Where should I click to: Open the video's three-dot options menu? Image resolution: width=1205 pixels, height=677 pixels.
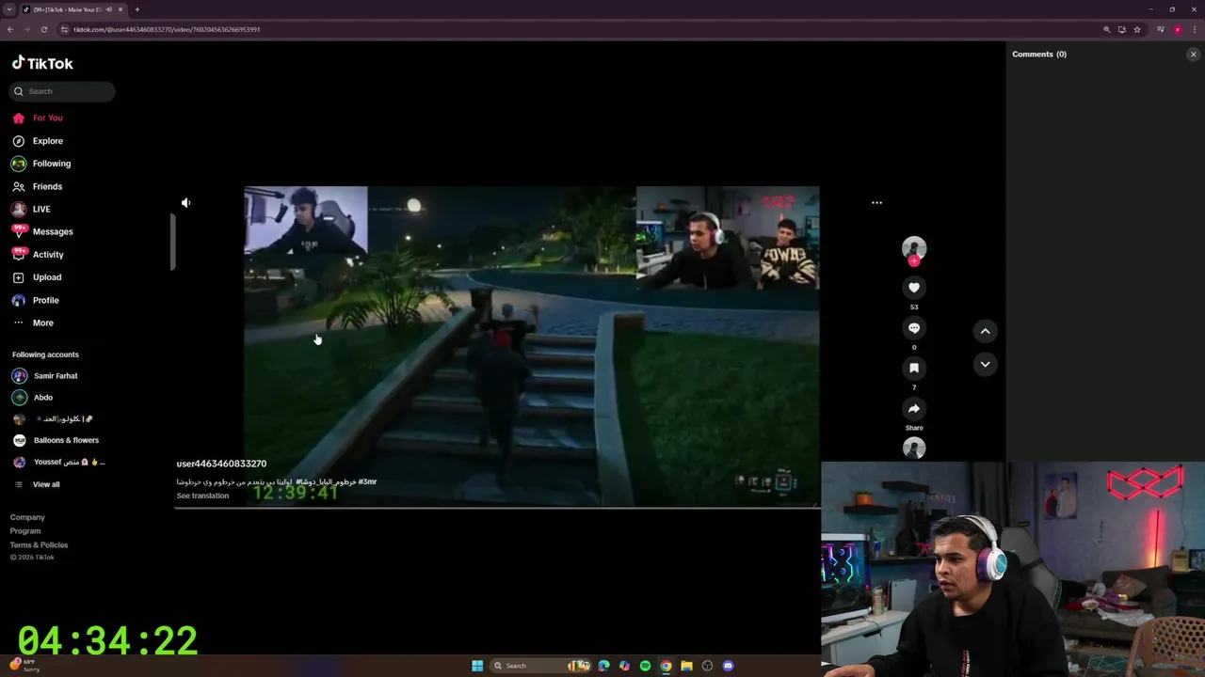876,202
